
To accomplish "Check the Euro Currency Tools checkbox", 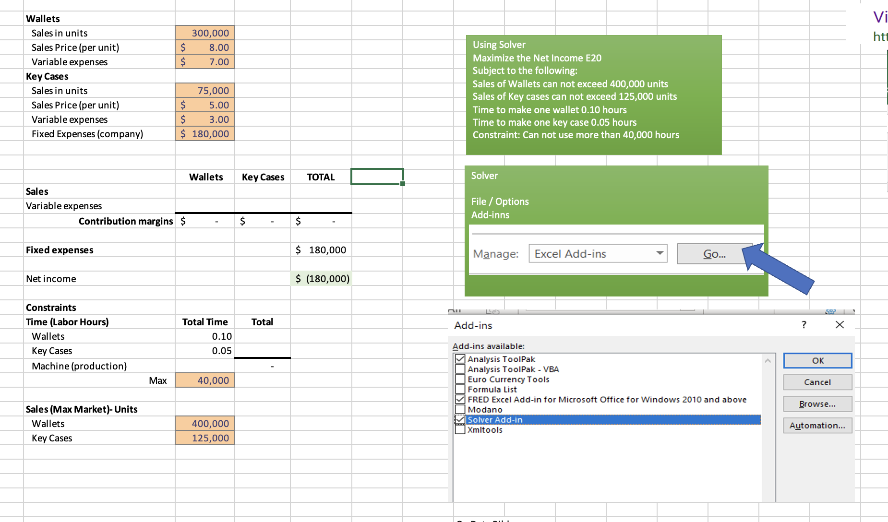I will pyautogui.click(x=460, y=379).
